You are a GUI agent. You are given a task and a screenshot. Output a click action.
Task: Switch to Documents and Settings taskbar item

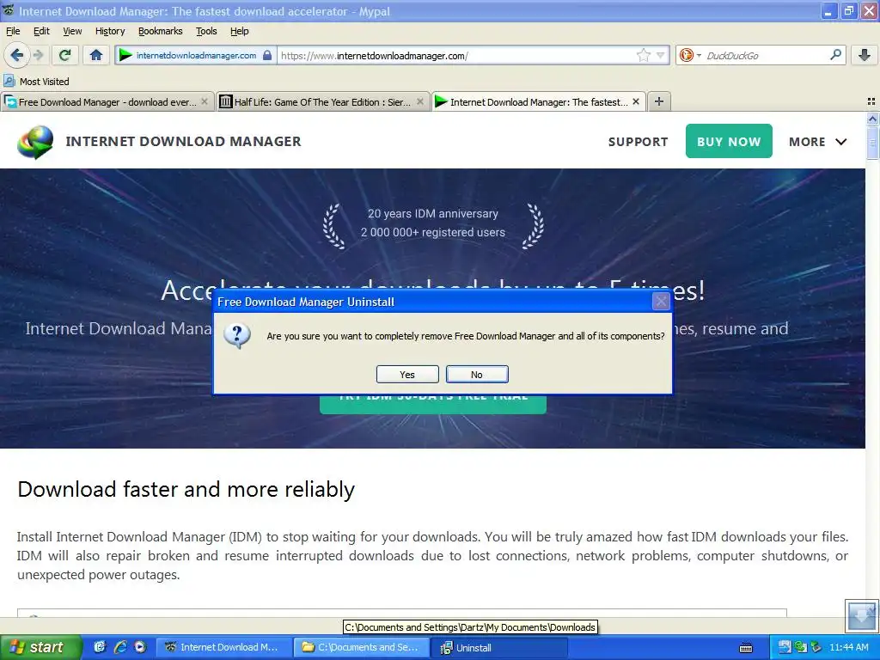pos(361,648)
